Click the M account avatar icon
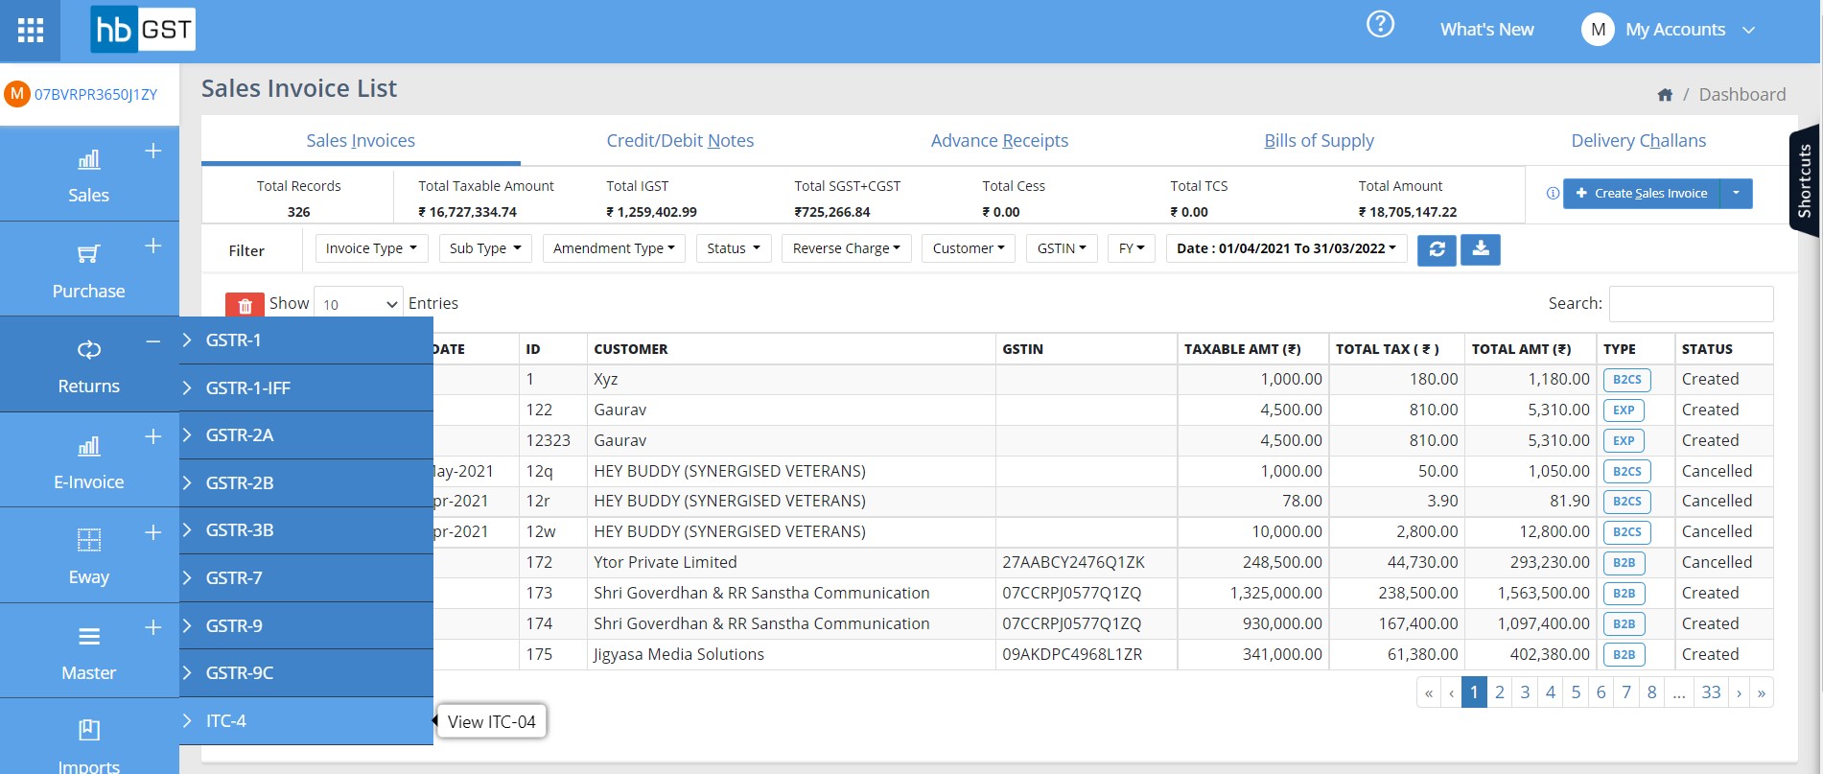The width and height of the screenshot is (1823, 774). 1598,30
